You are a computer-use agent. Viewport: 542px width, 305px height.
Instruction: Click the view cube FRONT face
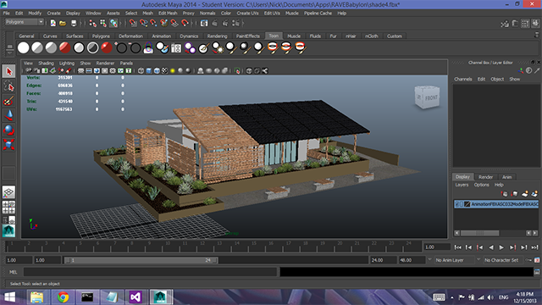tap(430, 98)
